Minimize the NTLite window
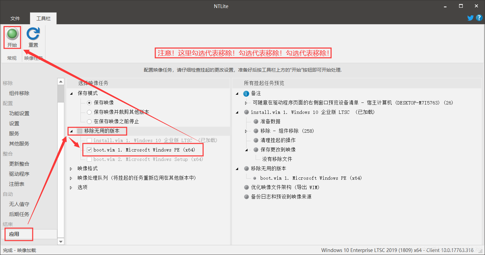The height and width of the screenshot is (255, 485). pyautogui.click(x=445, y=6)
